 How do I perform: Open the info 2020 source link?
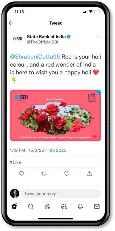click(57, 150)
